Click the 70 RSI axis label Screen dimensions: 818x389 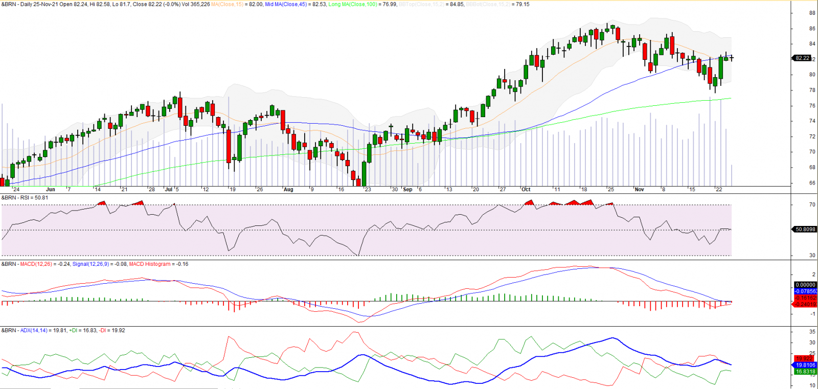point(812,204)
